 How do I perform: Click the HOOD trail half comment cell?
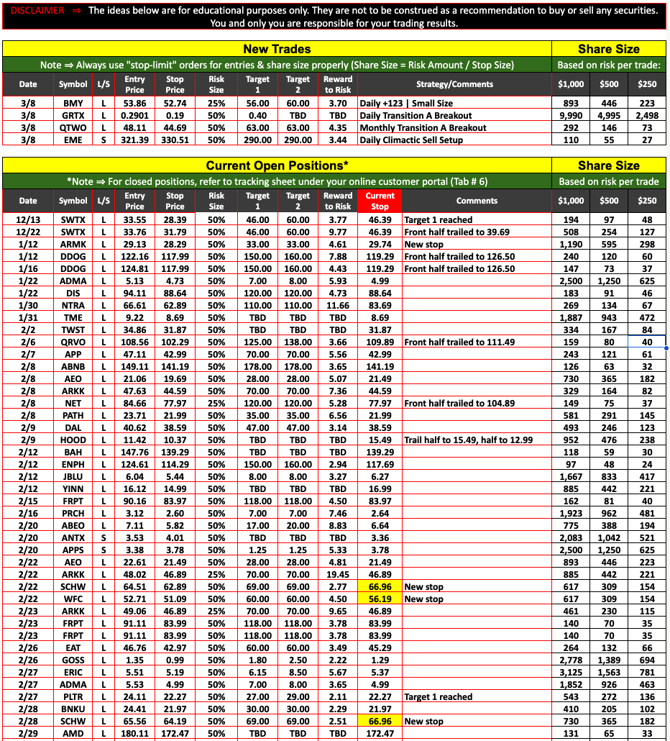coord(468,440)
